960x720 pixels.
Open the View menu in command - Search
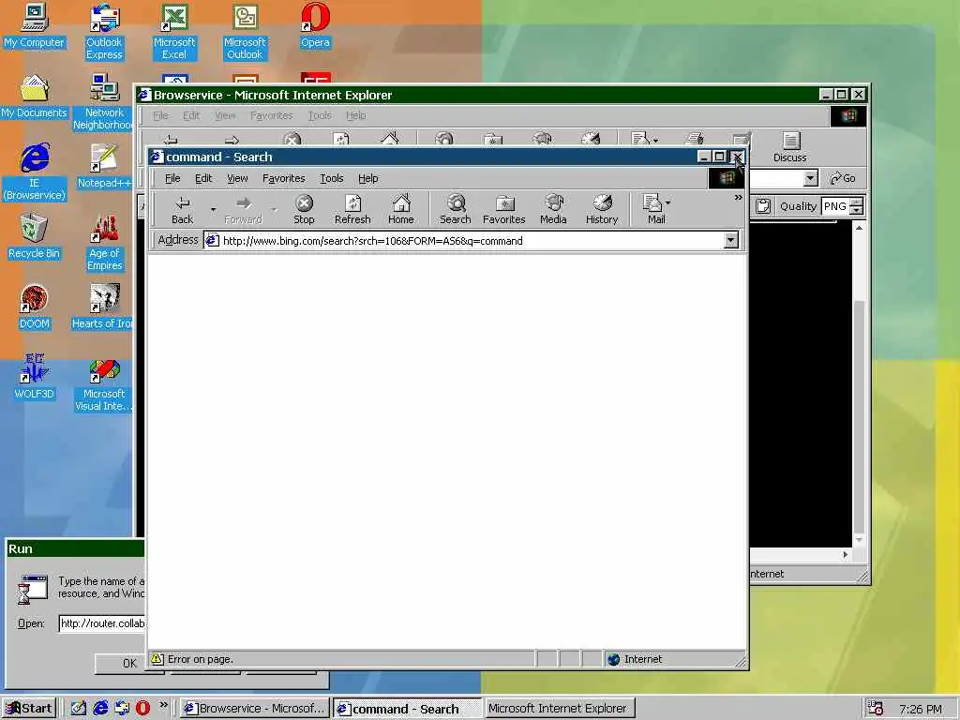(x=237, y=178)
